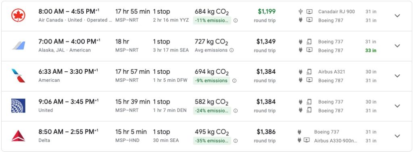Click the video icon next to Airbus A330-900neo
Viewport: 413px width, 152px height.
coord(307,140)
